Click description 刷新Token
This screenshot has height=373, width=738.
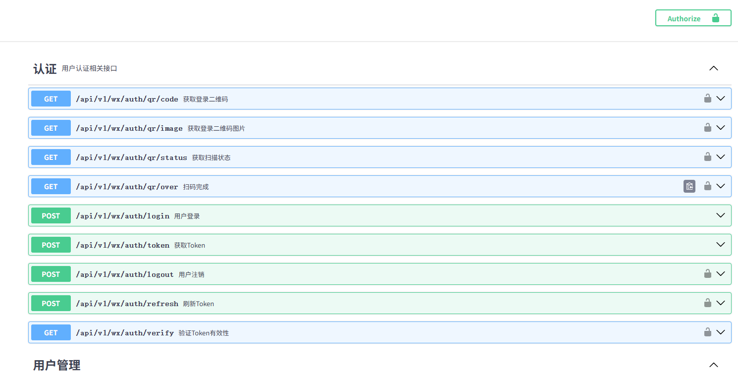[199, 304]
